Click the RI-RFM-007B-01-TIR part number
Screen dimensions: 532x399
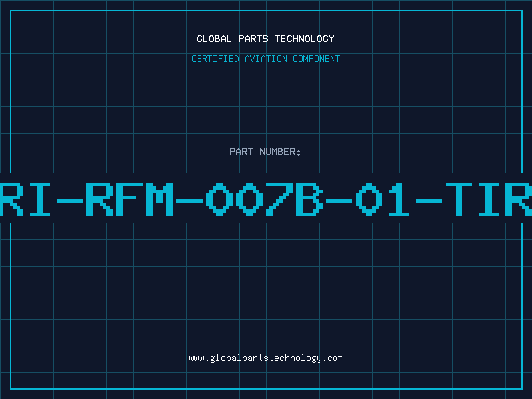click(266, 199)
